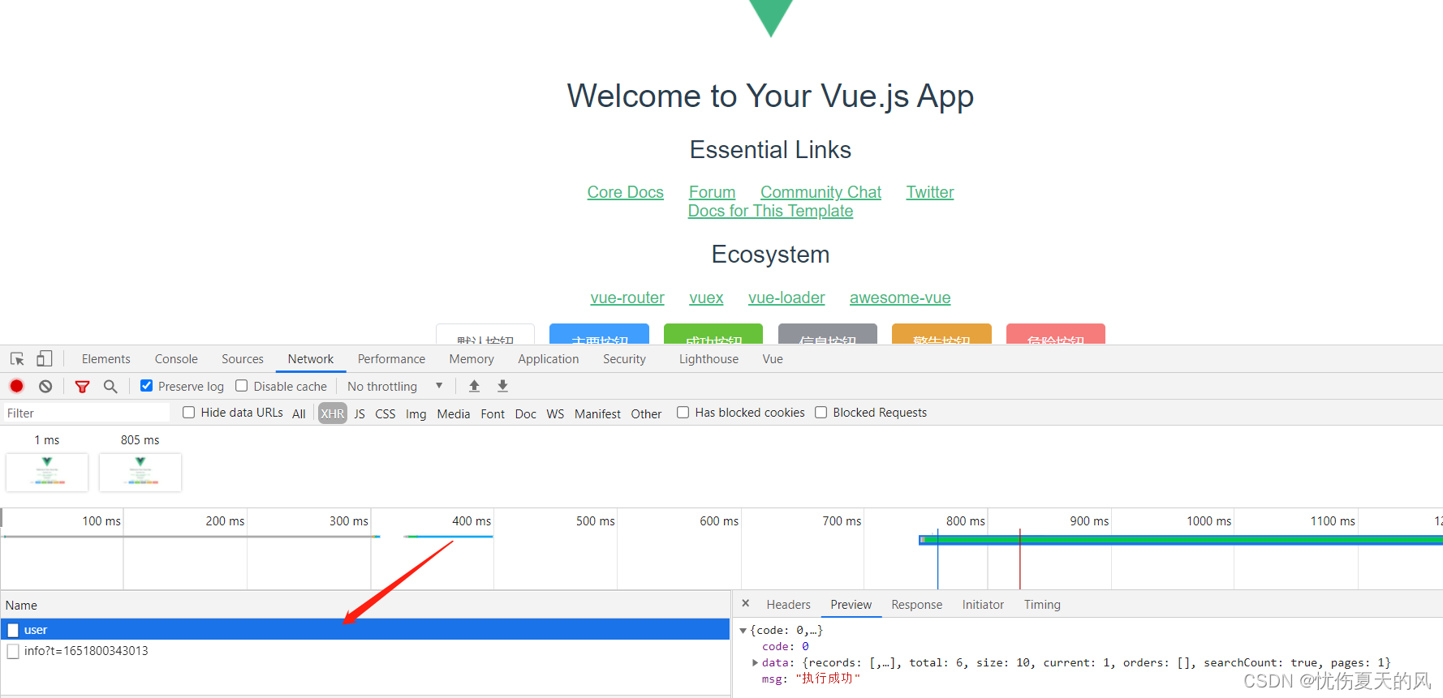Open the network search magnifier
This screenshot has height=698, width=1443.
(x=110, y=386)
